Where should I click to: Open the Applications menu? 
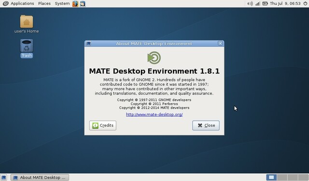point(22,3)
